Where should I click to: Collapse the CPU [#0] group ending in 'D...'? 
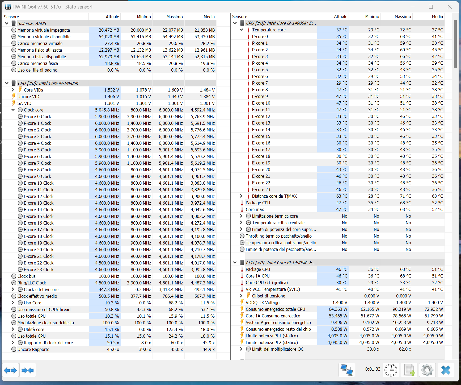[235, 23]
